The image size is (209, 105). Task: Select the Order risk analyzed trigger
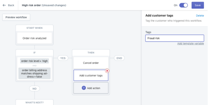(34, 38)
